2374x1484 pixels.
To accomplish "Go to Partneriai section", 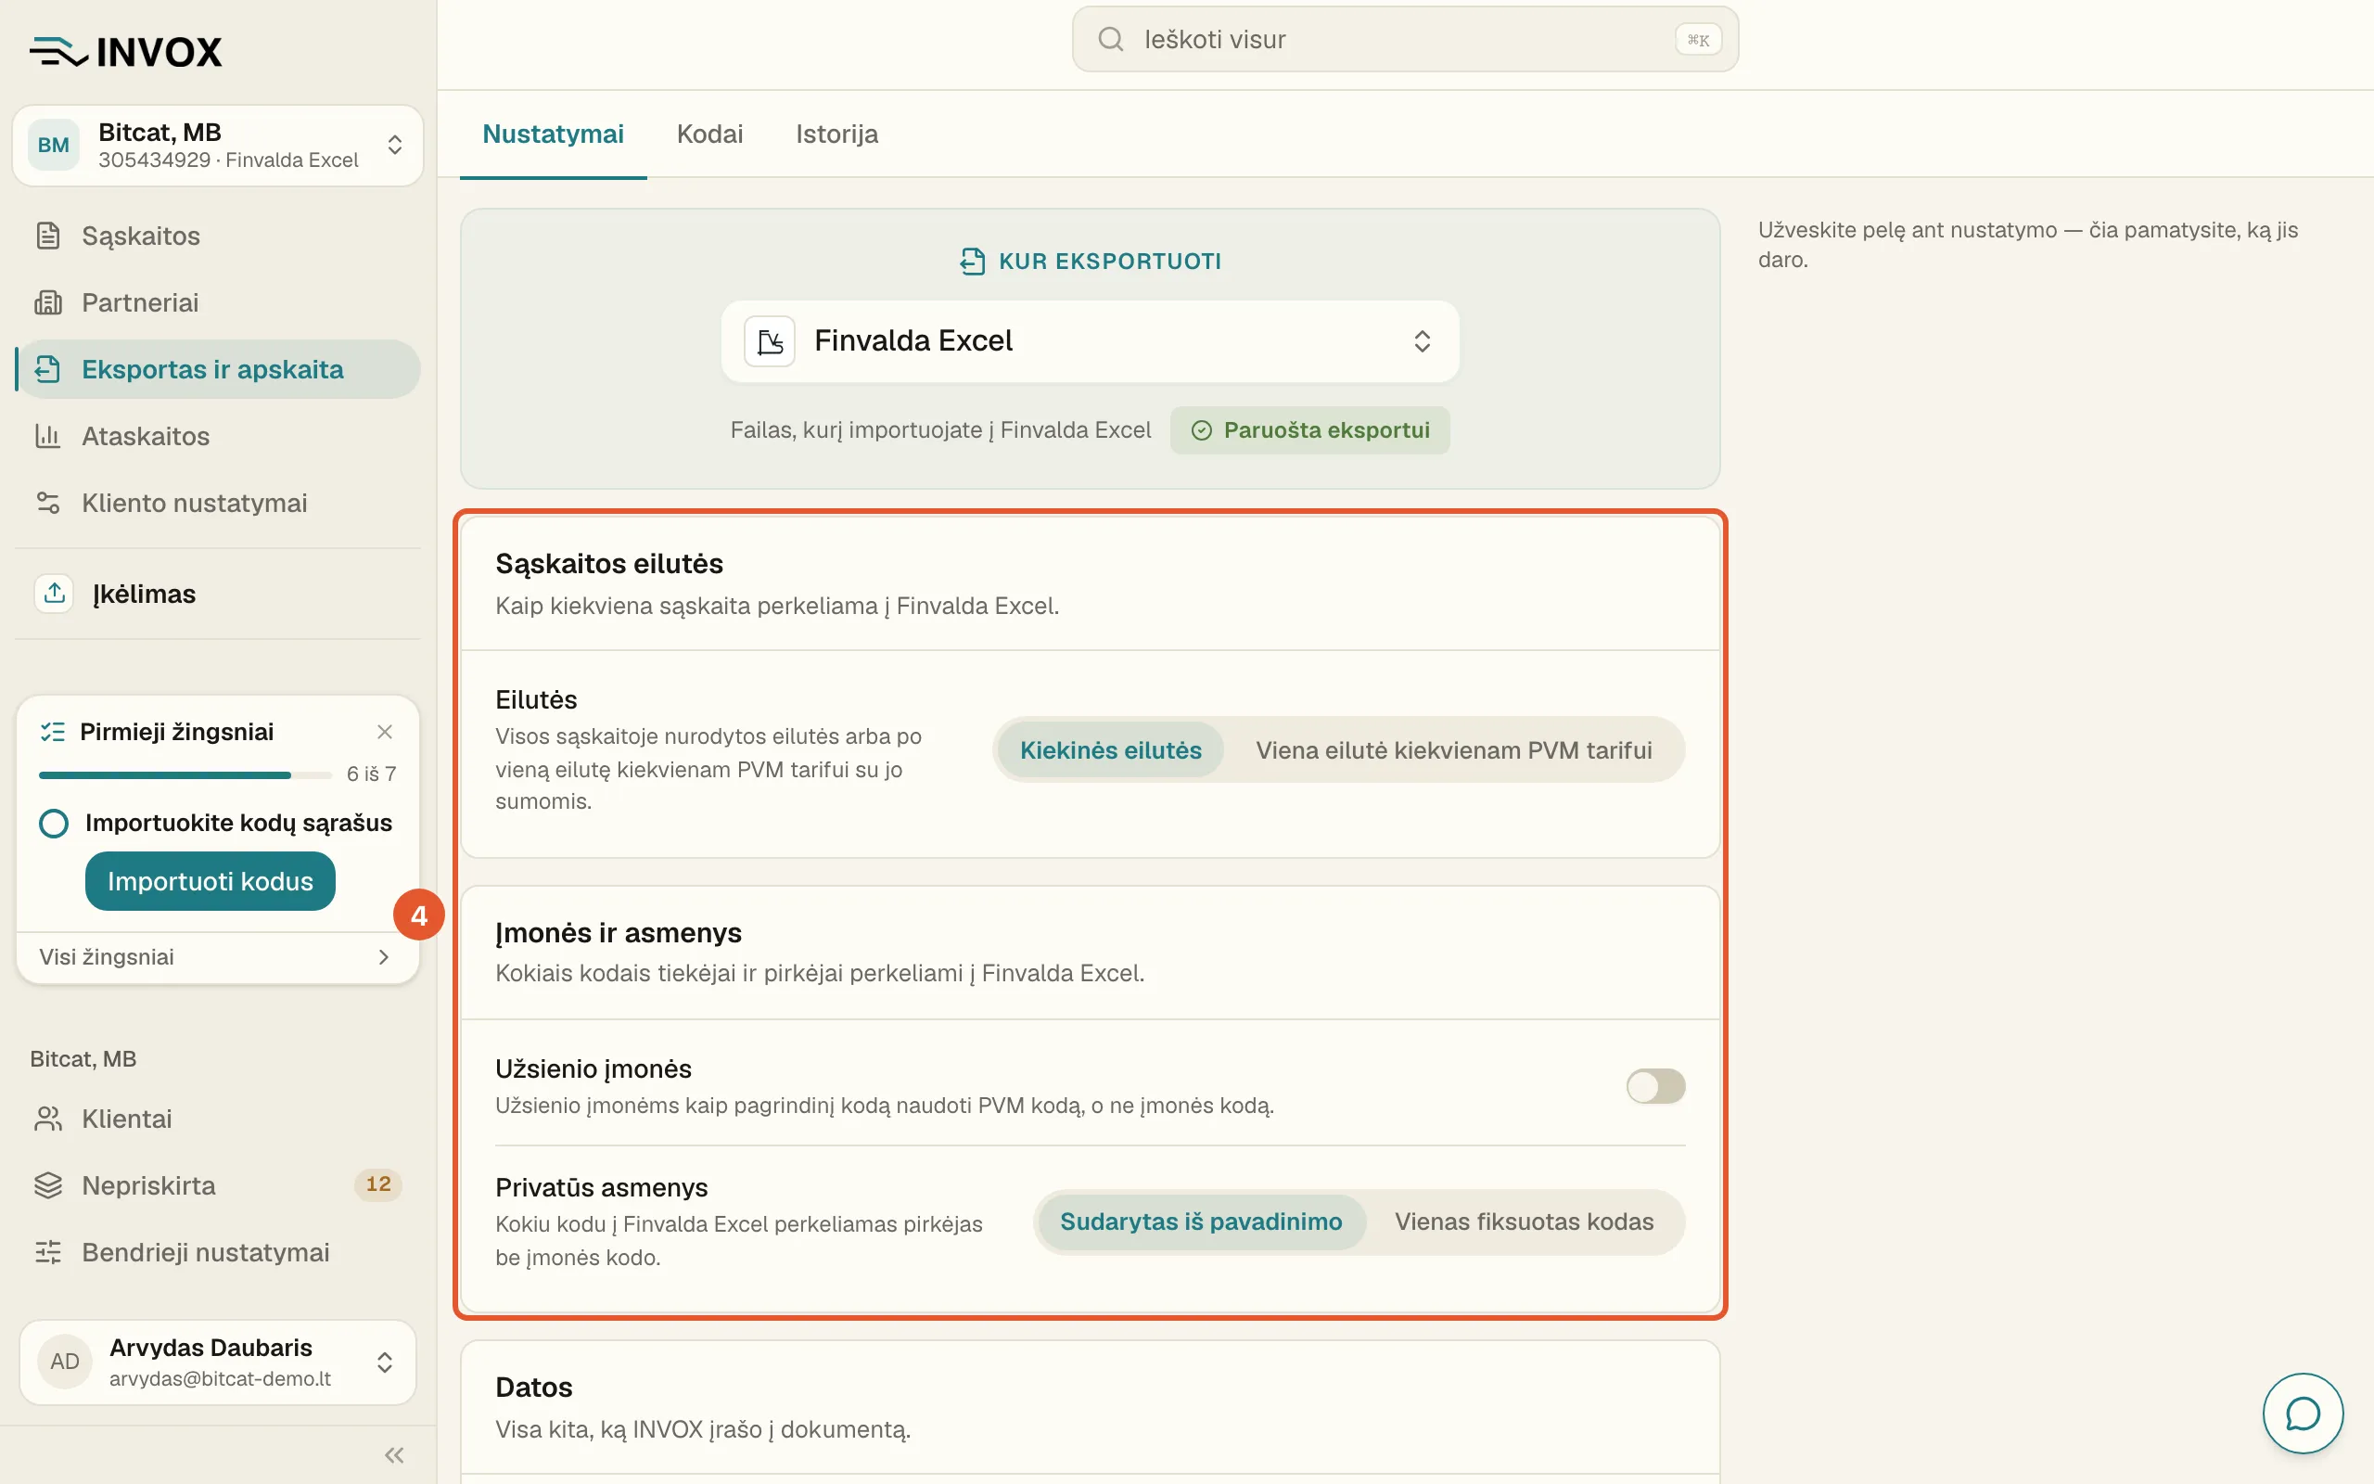I will pyautogui.click(x=218, y=302).
